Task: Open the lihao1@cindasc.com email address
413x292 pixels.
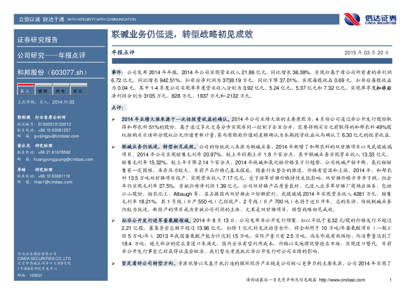Action: (46, 182)
